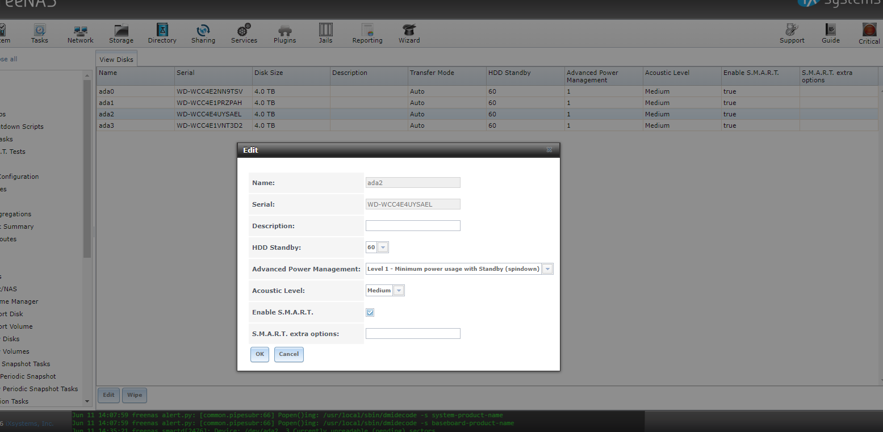Select the View Disks tab
Screen dimensions: 883x432
(116, 59)
